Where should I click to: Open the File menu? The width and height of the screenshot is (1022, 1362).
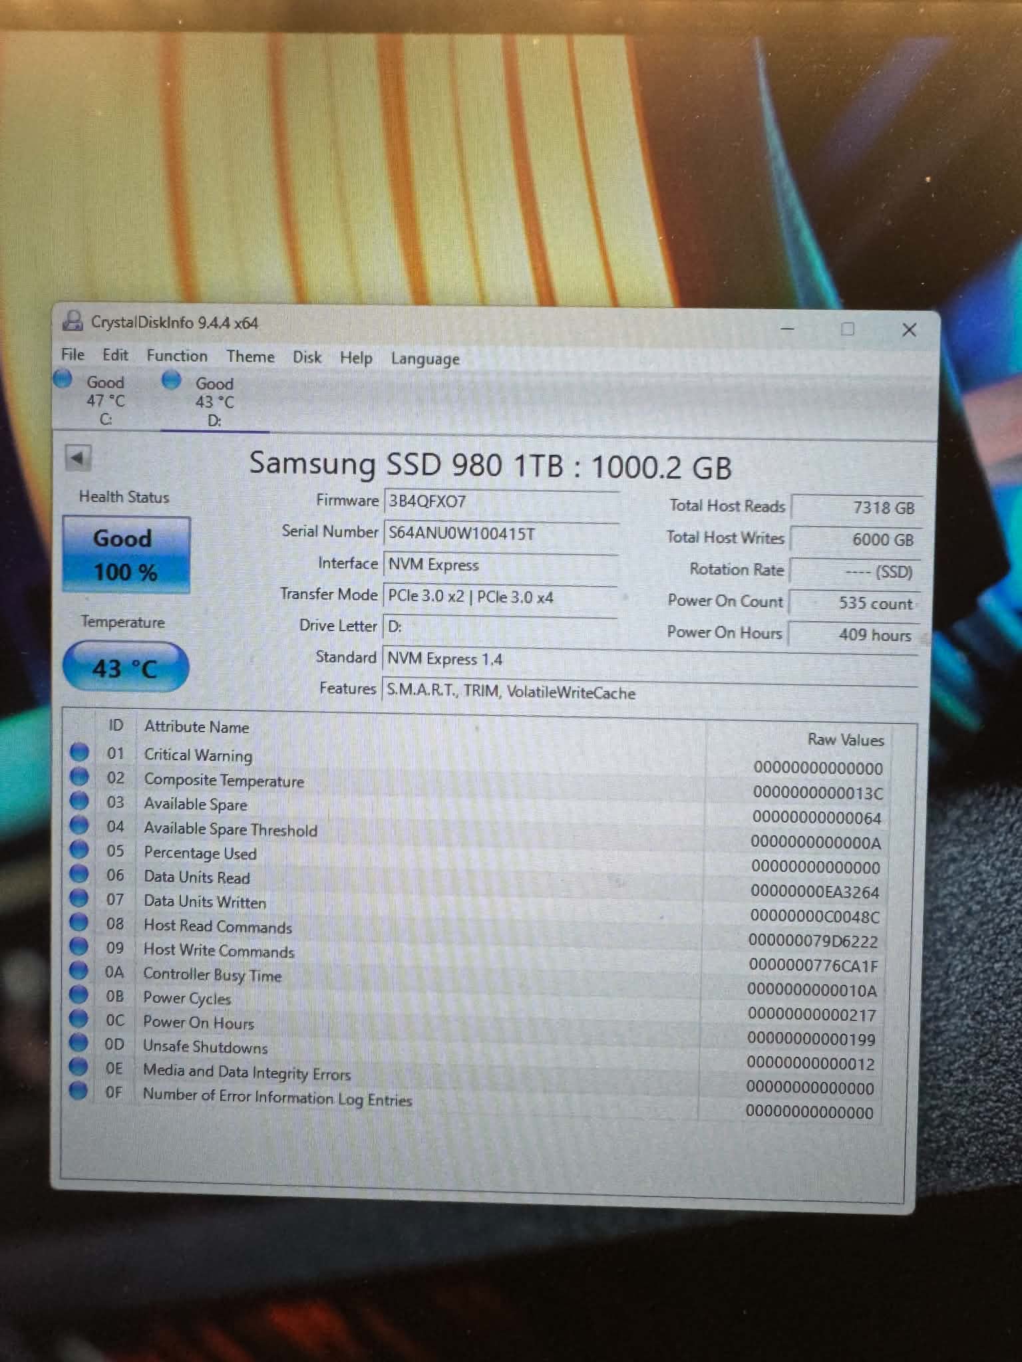(x=73, y=354)
